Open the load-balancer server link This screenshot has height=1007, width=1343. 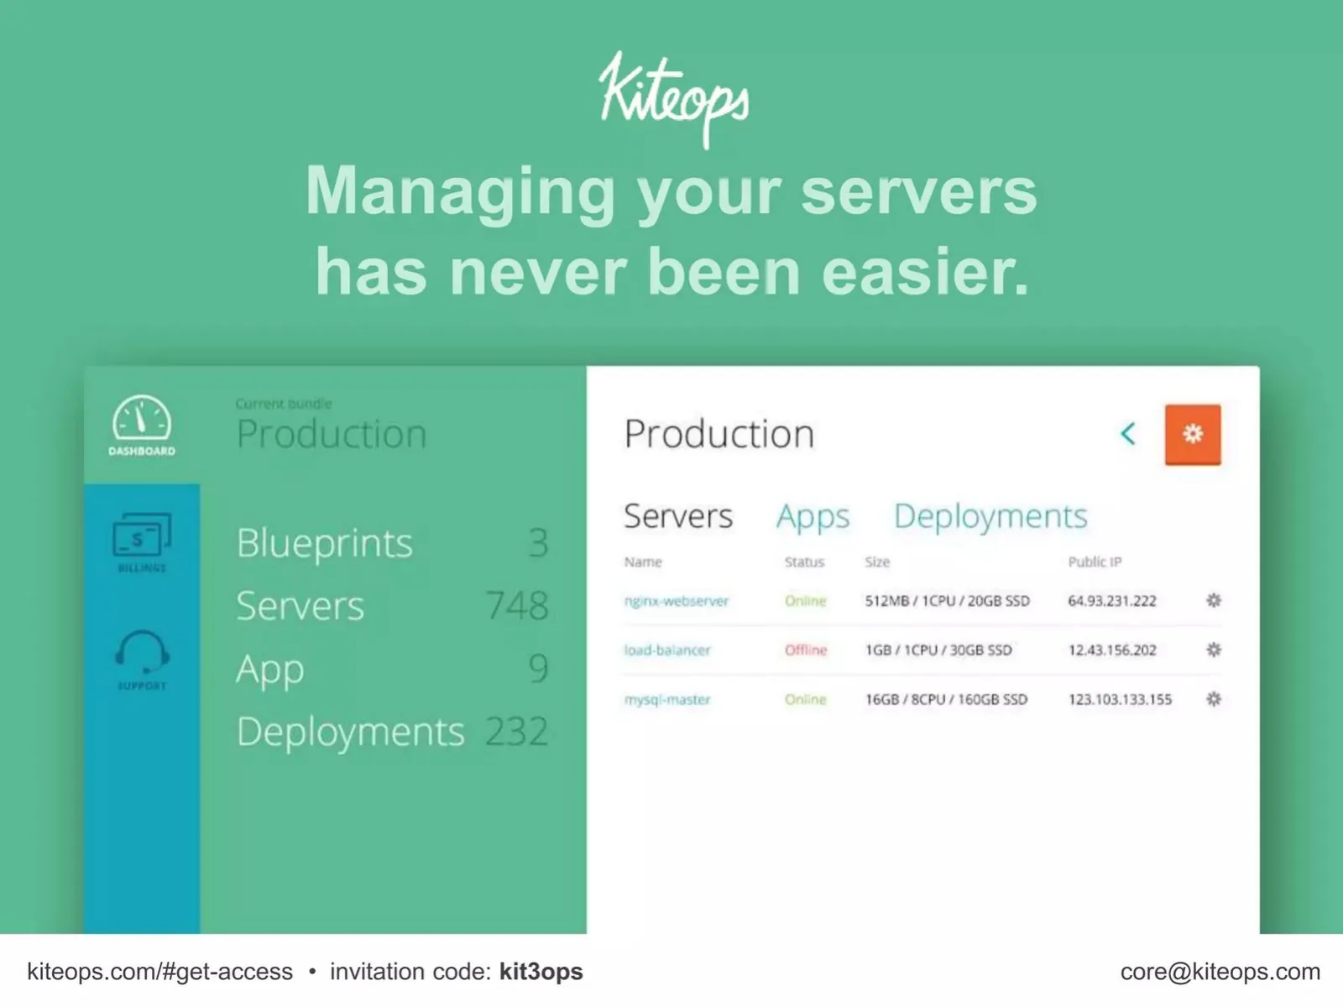667,650
